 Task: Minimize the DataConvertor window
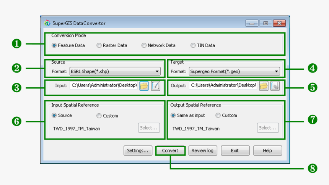tap(252, 23)
